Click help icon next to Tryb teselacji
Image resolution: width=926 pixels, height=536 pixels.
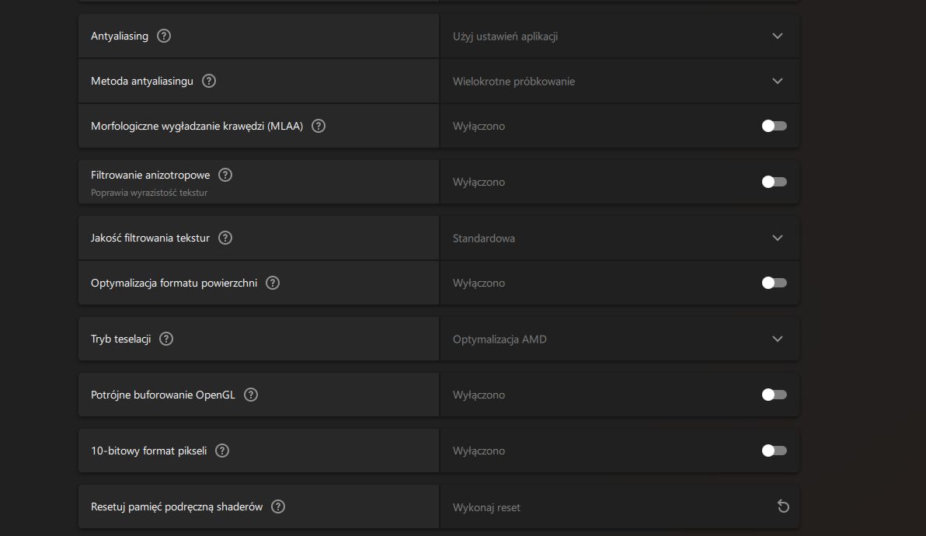pyautogui.click(x=166, y=339)
